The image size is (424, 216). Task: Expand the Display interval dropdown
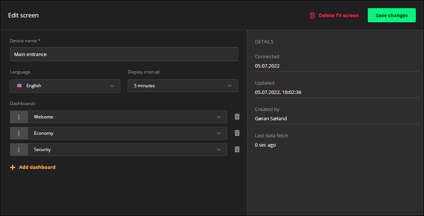(x=182, y=86)
